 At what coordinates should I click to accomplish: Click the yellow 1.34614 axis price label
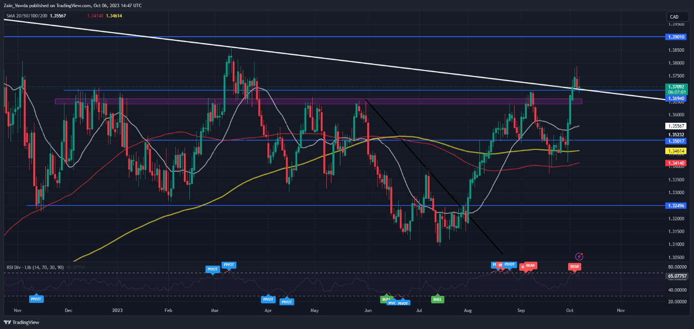tap(676, 150)
